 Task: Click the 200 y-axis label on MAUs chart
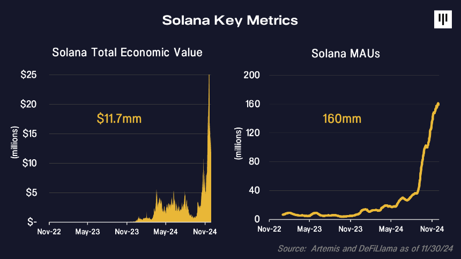point(251,75)
